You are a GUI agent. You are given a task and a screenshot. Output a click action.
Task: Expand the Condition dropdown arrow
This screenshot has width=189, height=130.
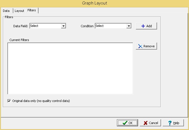(x=129, y=26)
